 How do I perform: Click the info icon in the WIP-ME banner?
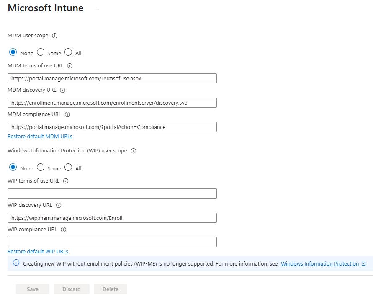(x=16, y=263)
